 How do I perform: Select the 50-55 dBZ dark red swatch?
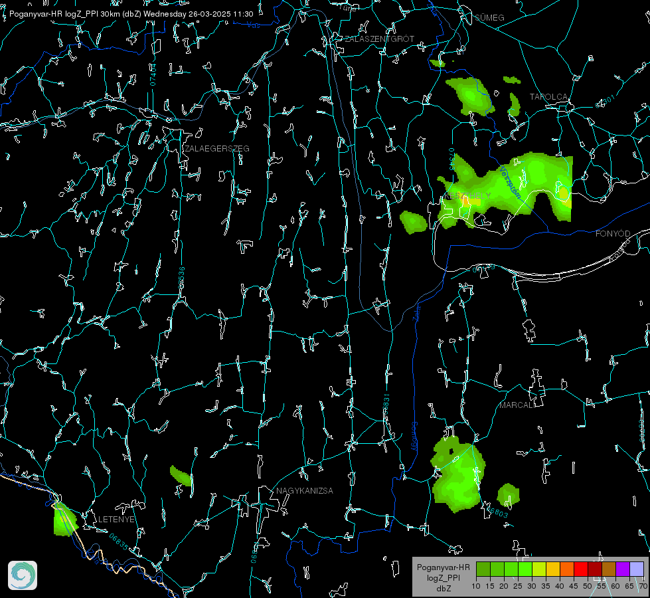tap(595, 569)
